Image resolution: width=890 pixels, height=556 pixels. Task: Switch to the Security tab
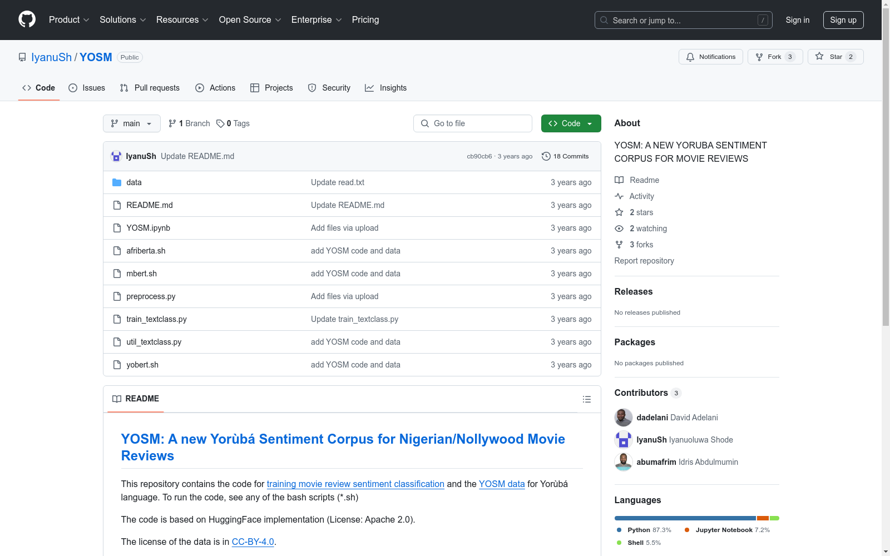(x=329, y=88)
